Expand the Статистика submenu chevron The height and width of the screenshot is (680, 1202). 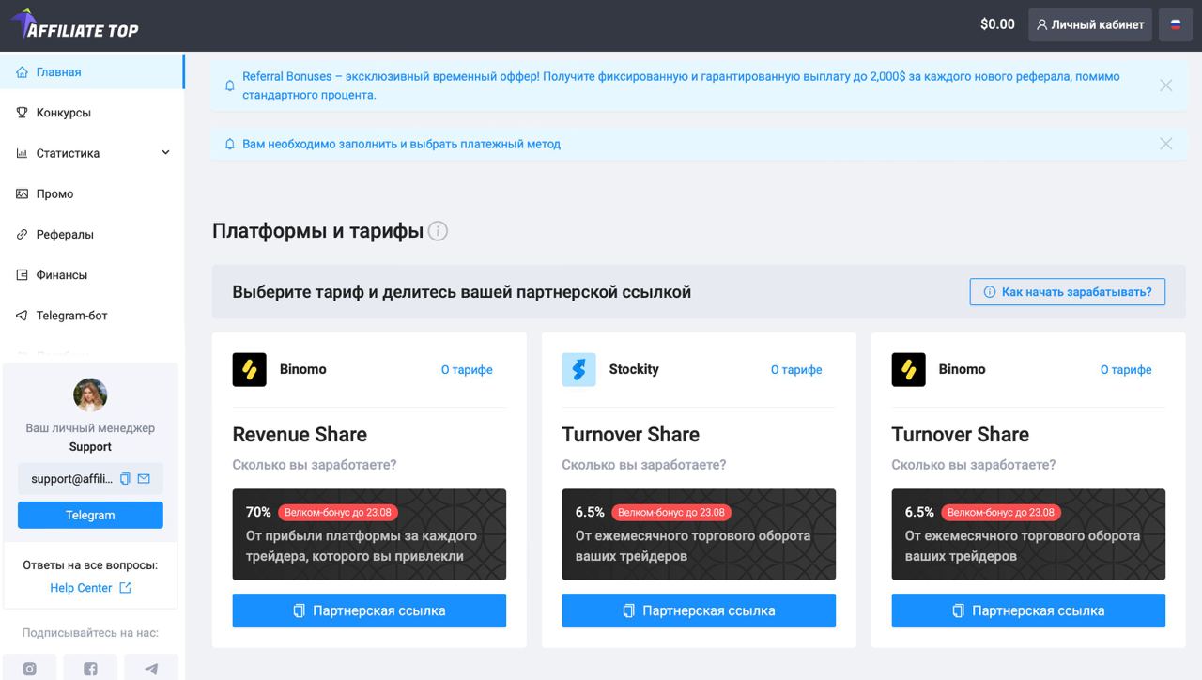pyautogui.click(x=166, y=153)
